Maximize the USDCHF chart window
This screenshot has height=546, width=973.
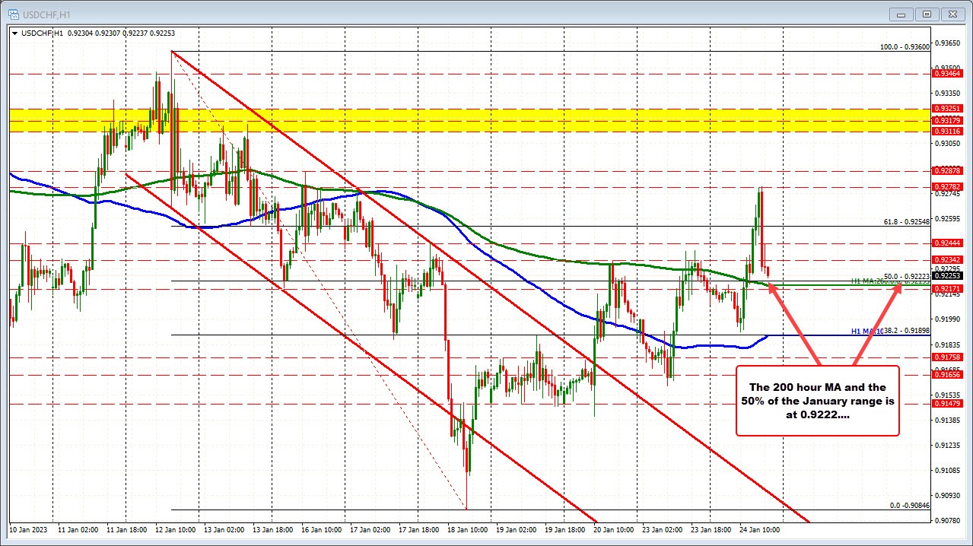click(927, 13)
